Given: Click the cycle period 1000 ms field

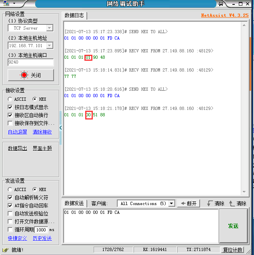Looking at the screenshot, I should point(41,230).
